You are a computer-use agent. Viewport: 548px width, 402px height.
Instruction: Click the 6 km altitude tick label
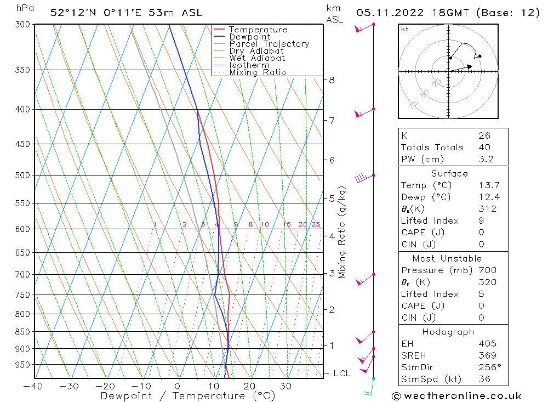[x=332, y=160]
